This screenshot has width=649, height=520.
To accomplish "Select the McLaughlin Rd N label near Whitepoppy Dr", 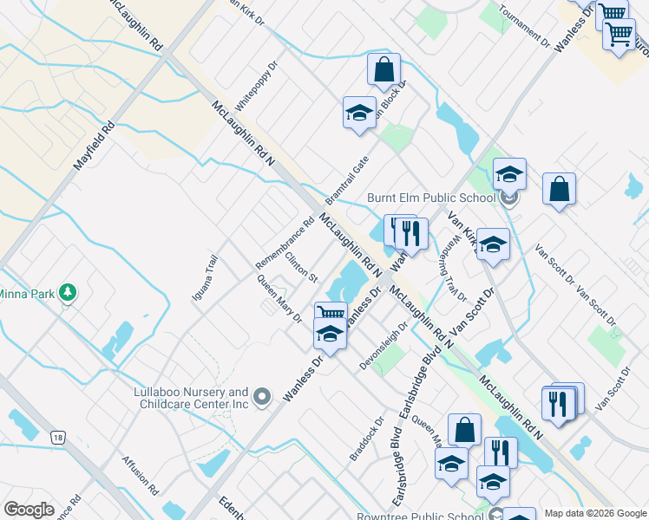I will click(x=243, y=133).
